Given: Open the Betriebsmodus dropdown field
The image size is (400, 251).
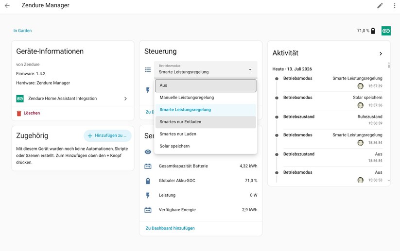Looking at the screenshot, I should pos(206,69).
